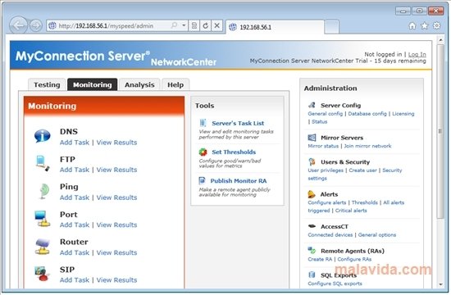Click Add Task under Port
The image size is (451, 295).
pos(75,225)
